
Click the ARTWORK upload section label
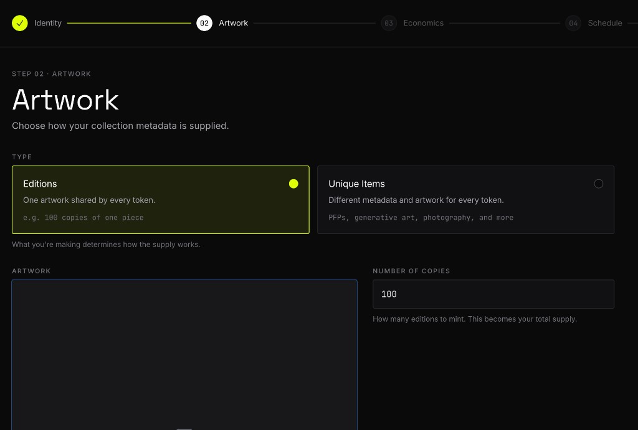[x=31, y=271]
